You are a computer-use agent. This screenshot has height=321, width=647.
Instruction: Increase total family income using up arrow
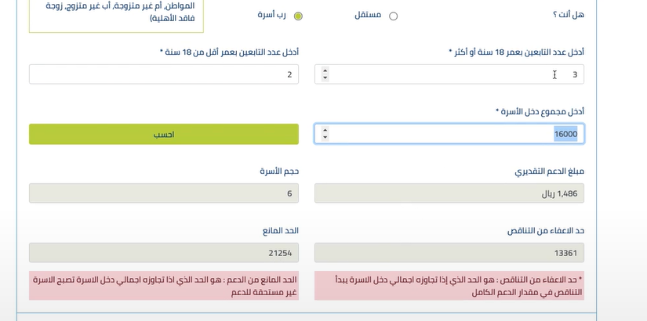coord(325,130)
